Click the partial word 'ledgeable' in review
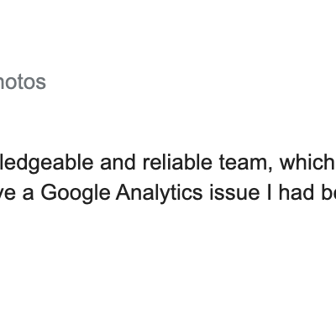Viewport: 336px width, 324px height. click(46, 165)
